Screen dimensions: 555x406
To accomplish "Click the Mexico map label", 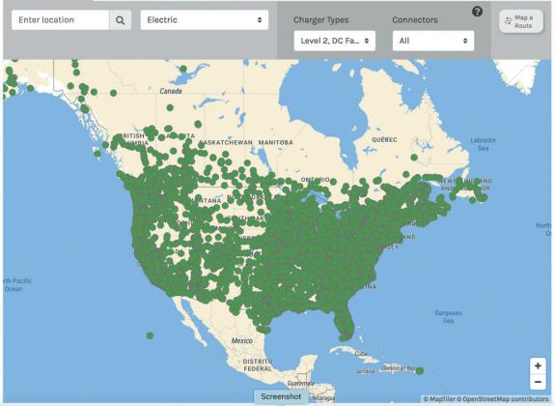I will coord(241,341).
